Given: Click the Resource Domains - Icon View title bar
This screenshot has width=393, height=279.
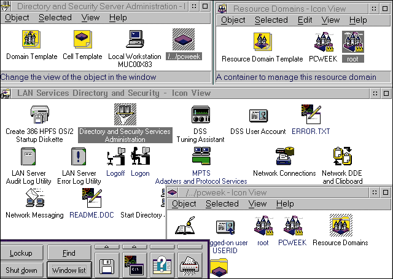Looking at the screenshot, I should [298, 9].
